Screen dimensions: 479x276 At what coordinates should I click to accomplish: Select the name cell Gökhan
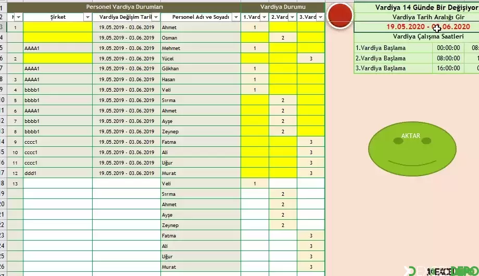200,69
